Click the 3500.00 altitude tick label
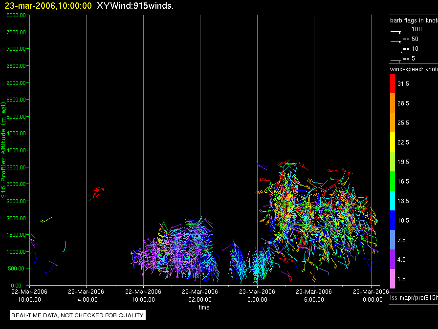The height and width of the screenshot is (329, 438). click(x=16, y=167)
